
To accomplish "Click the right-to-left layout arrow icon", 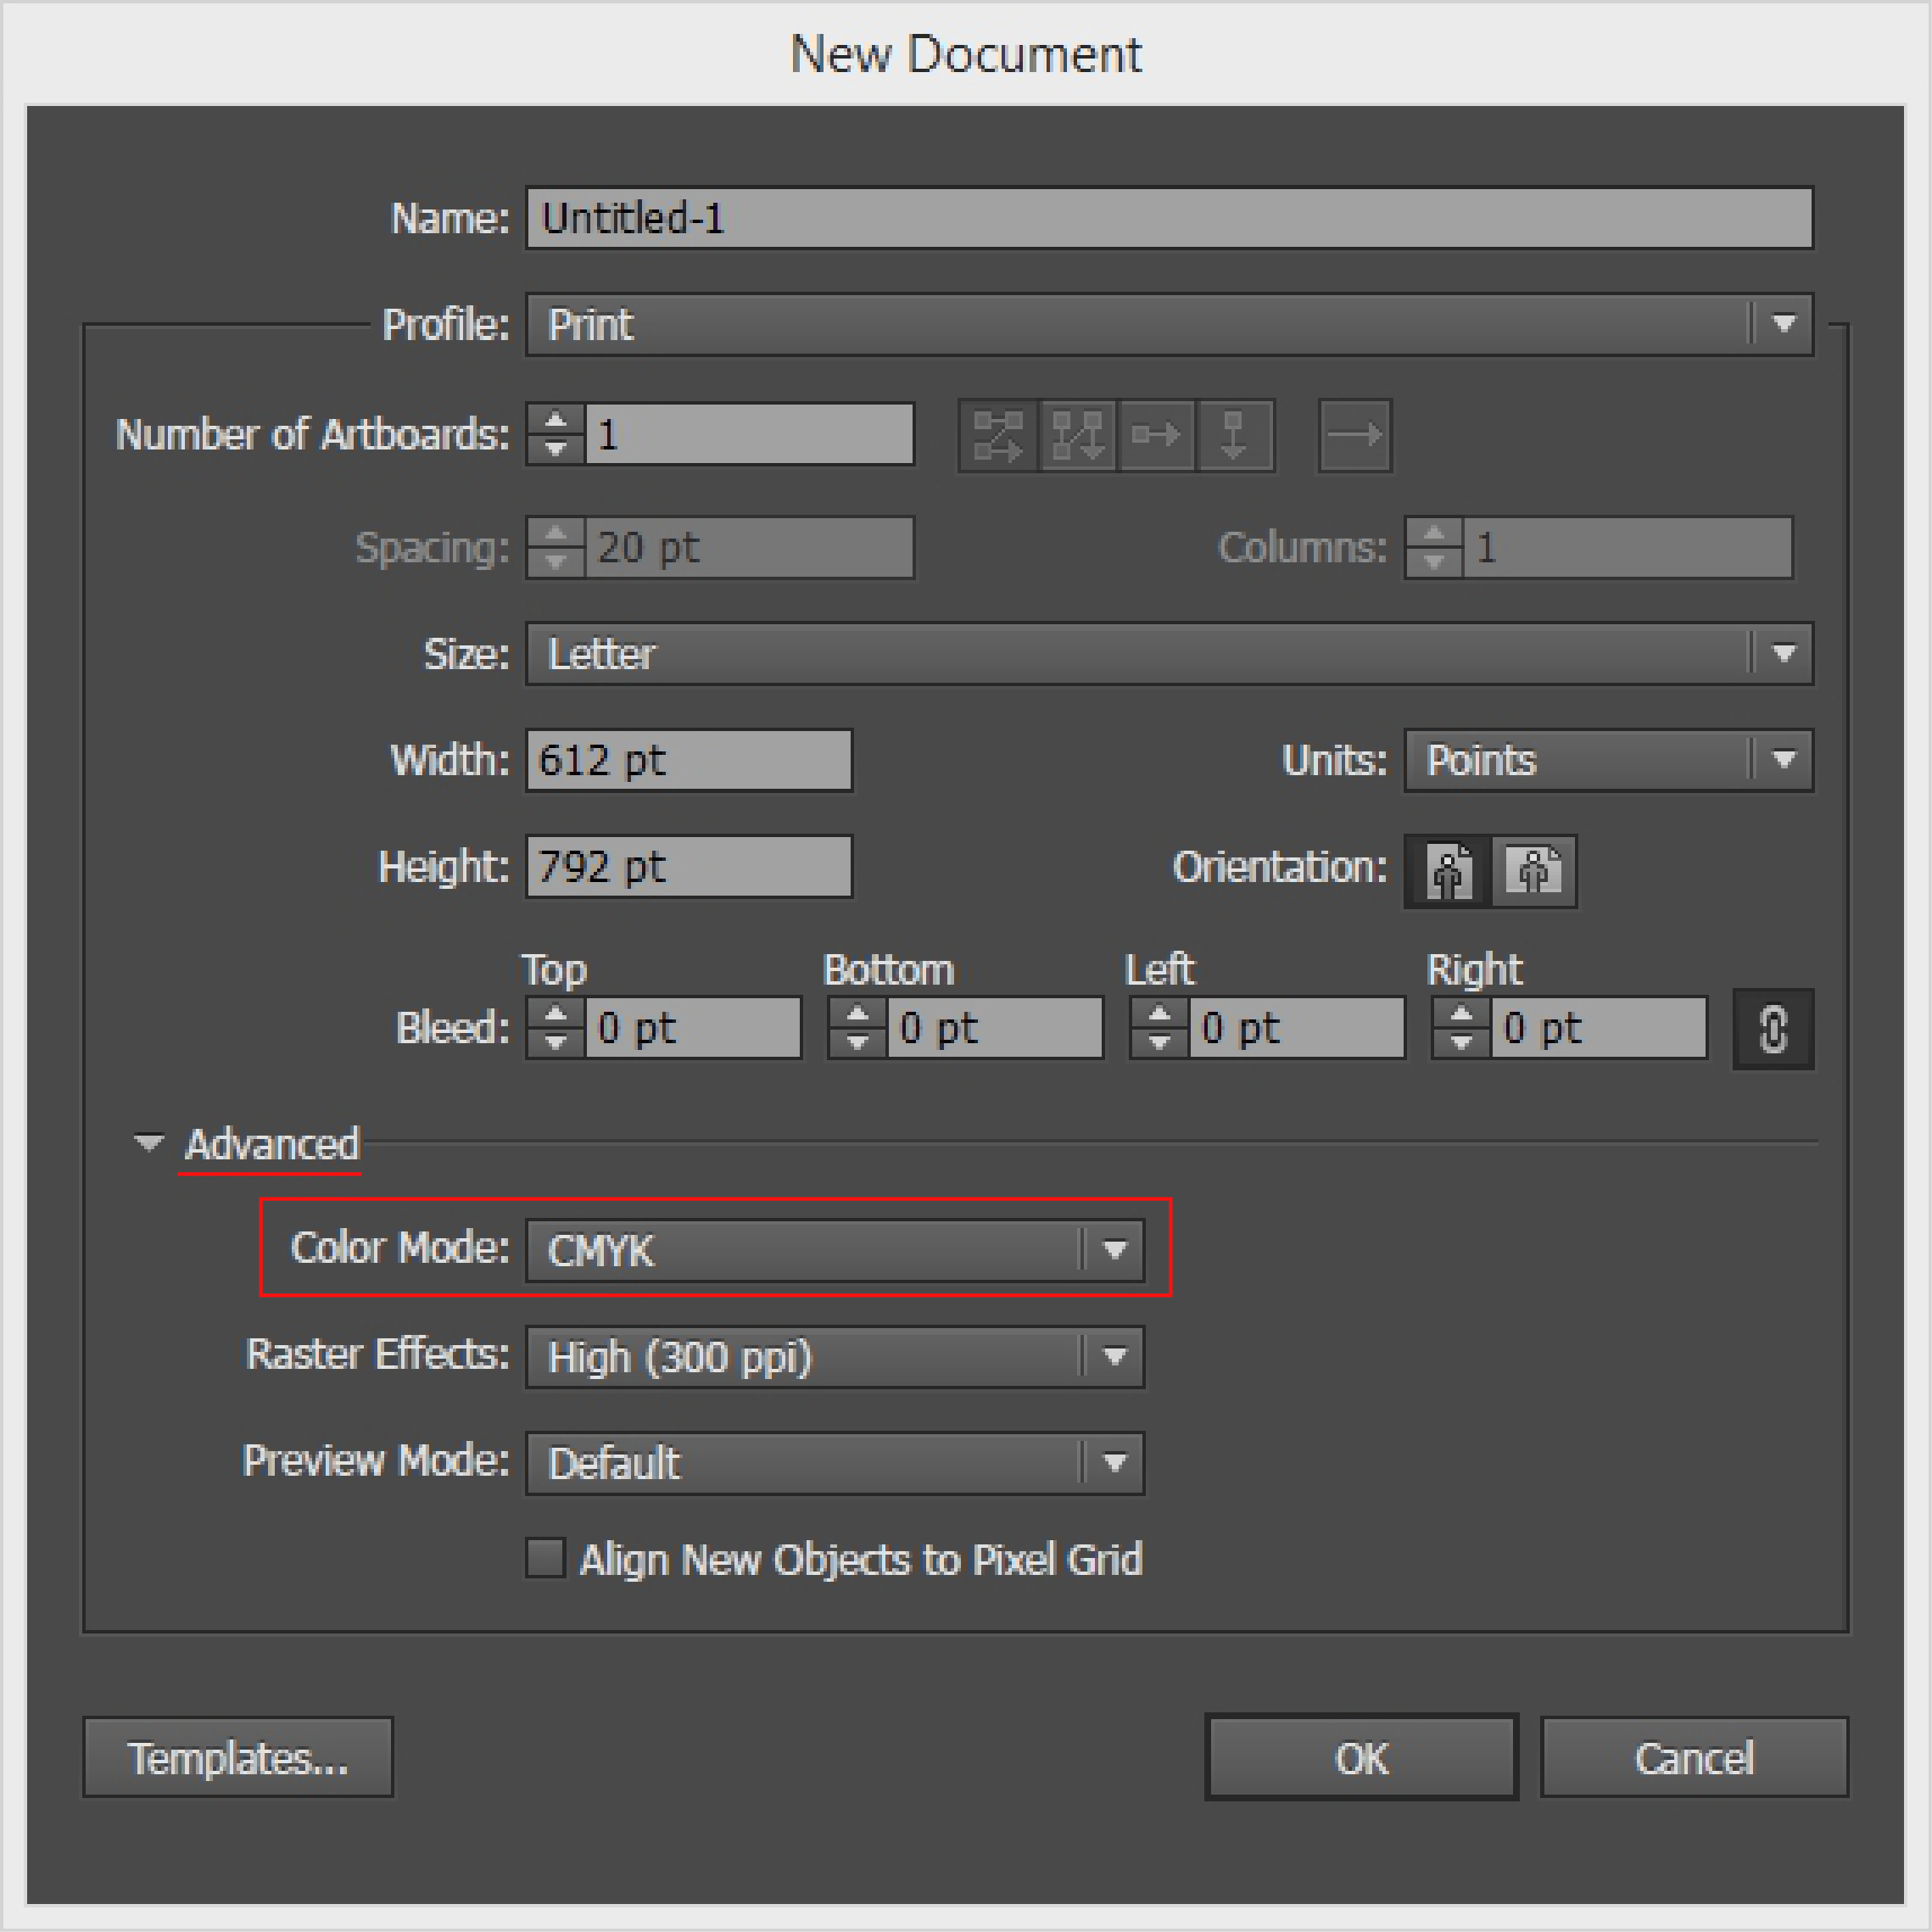I will (x=1355, y=435).
